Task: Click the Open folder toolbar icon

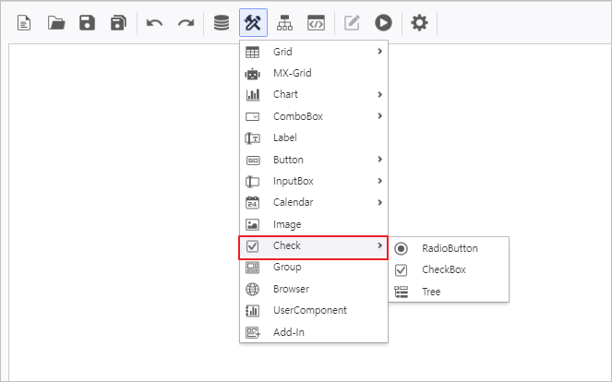Action: (x=56, y=23)
